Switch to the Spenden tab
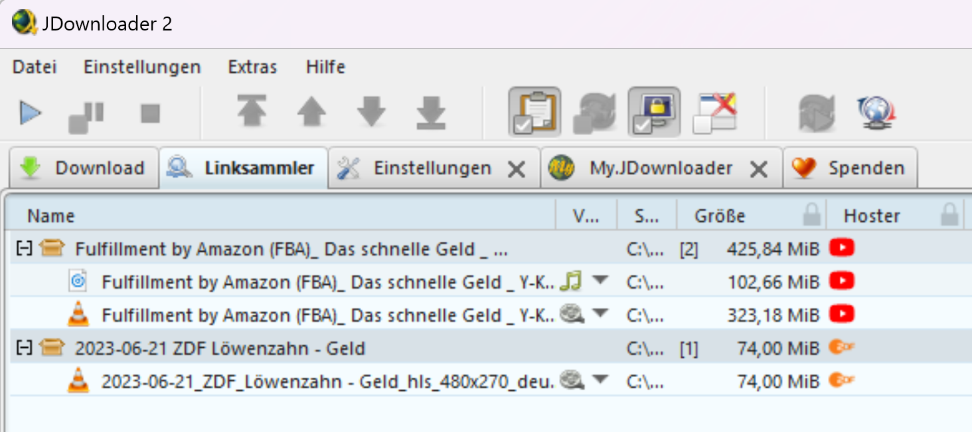 point(850,168)
